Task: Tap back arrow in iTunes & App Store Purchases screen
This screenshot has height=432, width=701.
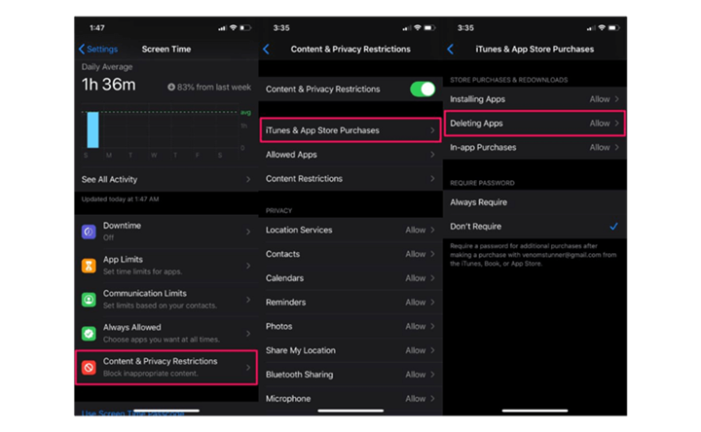Action: 450,50
